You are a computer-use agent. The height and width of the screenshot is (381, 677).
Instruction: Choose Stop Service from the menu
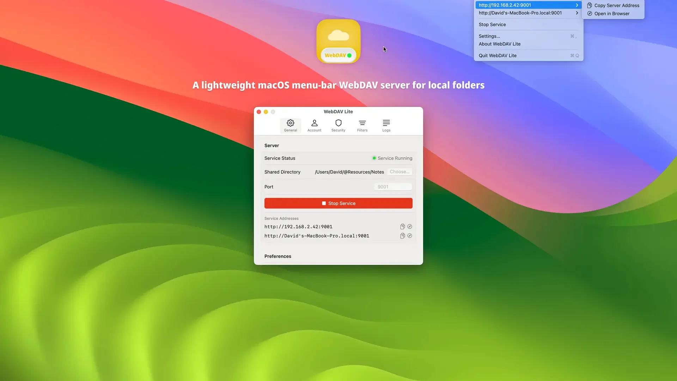tap(528, 24)
